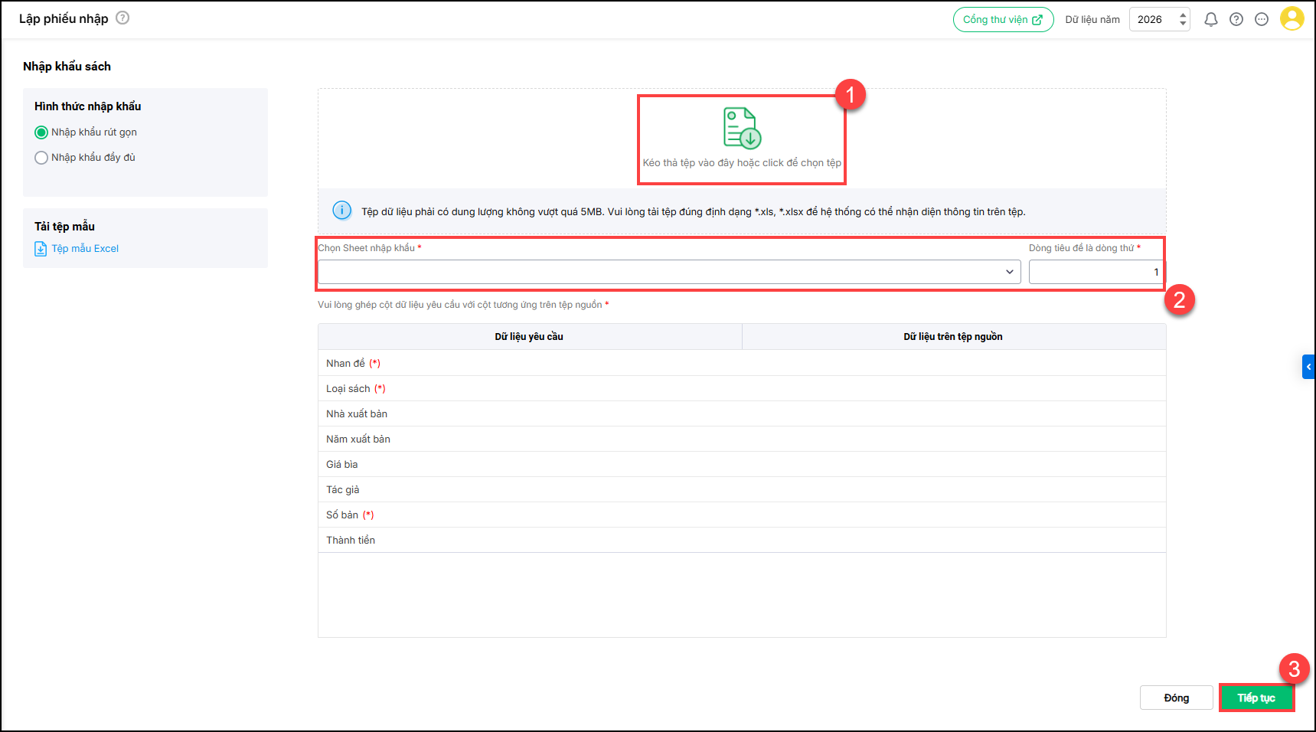Click the blue info icon

[341, 211]
